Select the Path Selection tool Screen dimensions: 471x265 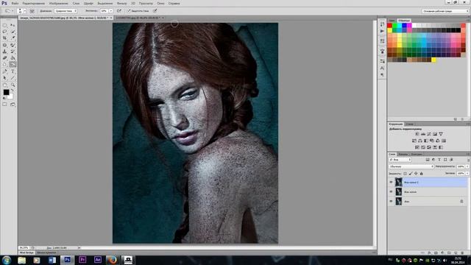pos(5,78)
